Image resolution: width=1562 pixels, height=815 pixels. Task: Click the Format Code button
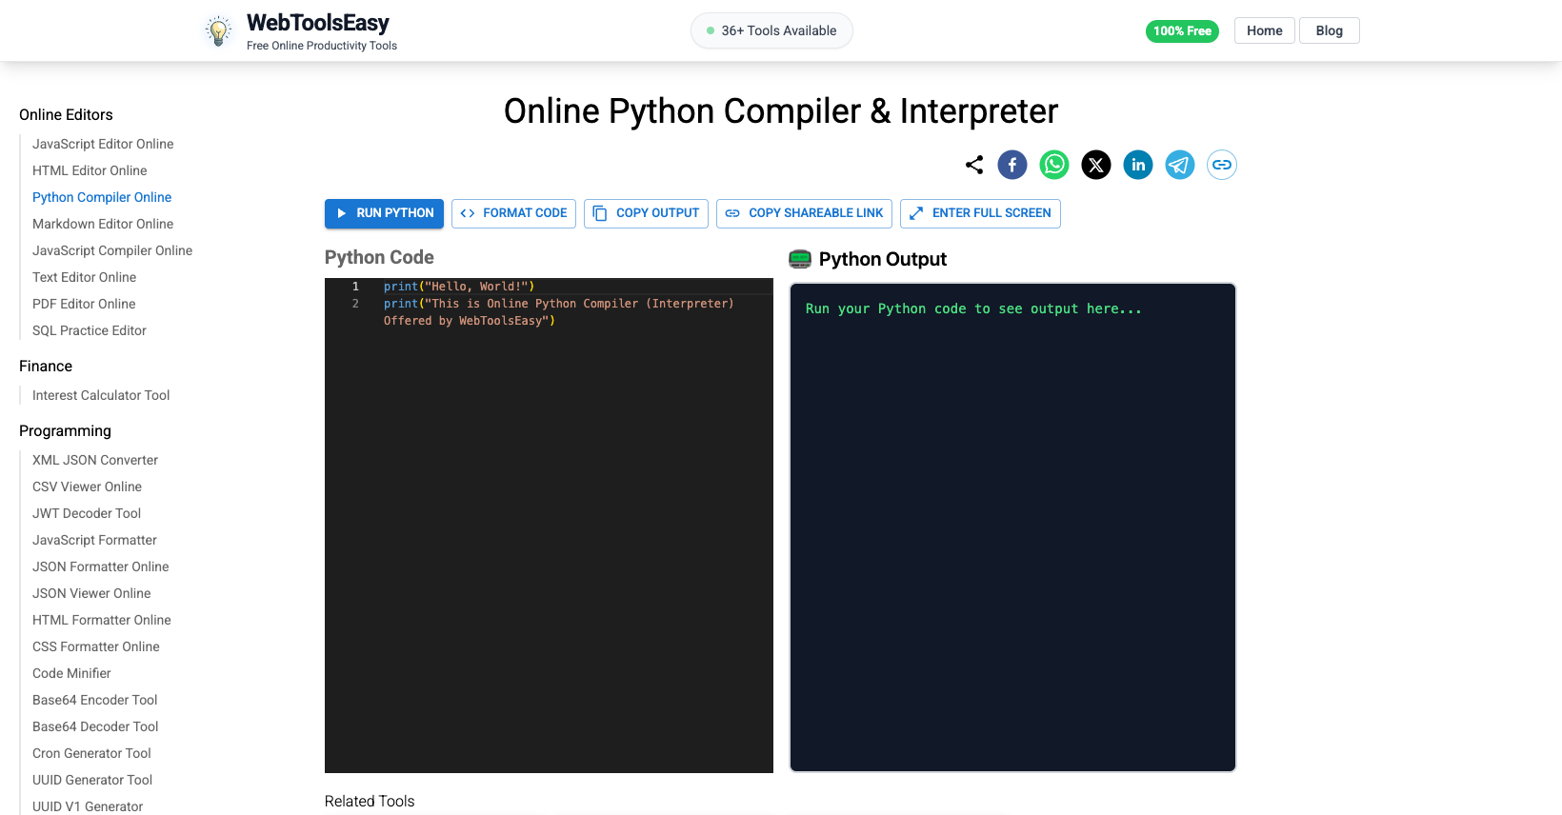(x=513, y=213)
